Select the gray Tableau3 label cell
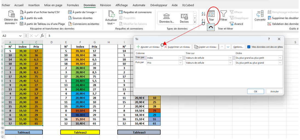The width and height of the screenshot is (300, 140). coord(139,132)
